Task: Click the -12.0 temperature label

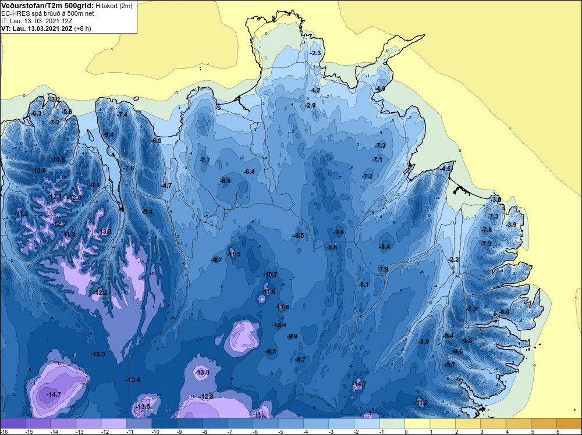Action: tap(74, 198)
